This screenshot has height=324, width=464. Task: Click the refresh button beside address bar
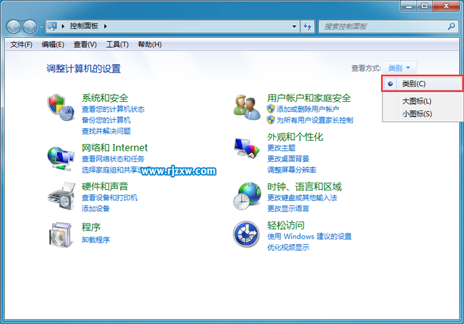tap(308, 26)
